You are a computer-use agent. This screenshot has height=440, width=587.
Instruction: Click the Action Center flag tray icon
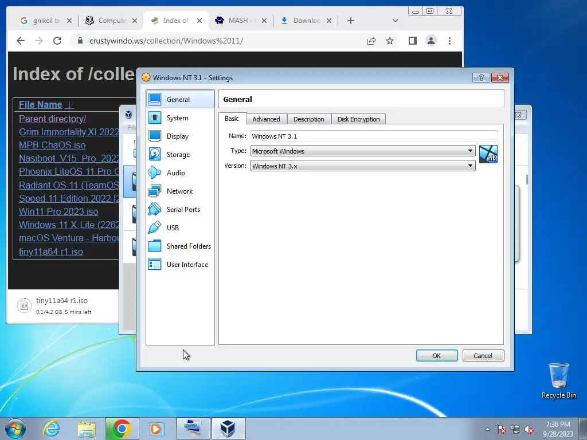pos(502,429)
